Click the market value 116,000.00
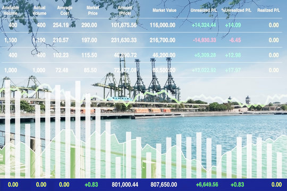 tap(162, 25)
